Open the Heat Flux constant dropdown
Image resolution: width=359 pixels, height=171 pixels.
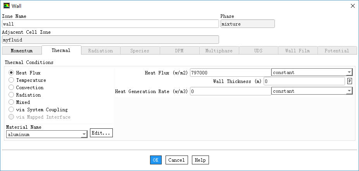[312, 73]
